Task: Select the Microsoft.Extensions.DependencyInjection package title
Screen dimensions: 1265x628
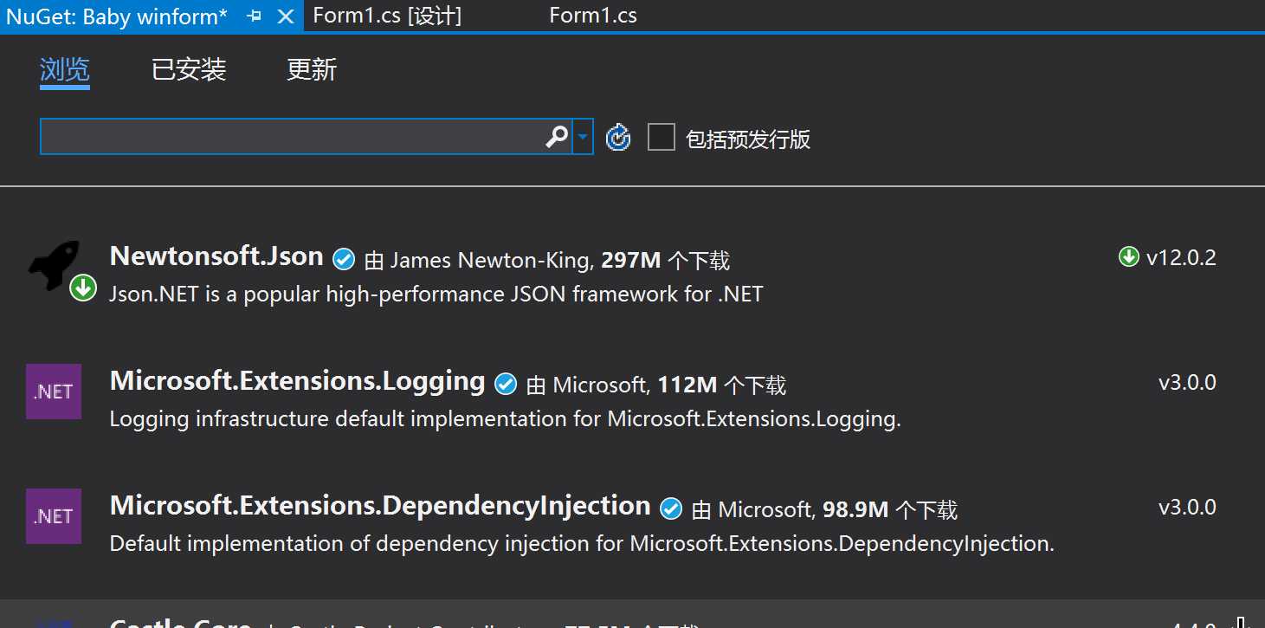Action: pyautogui.click(x=380, y=506)
